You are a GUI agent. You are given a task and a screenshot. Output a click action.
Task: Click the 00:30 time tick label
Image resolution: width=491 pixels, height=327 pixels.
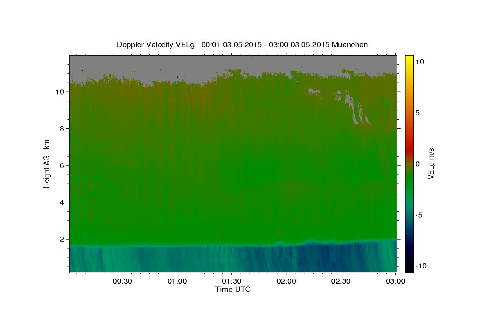(x=122, y=282)
